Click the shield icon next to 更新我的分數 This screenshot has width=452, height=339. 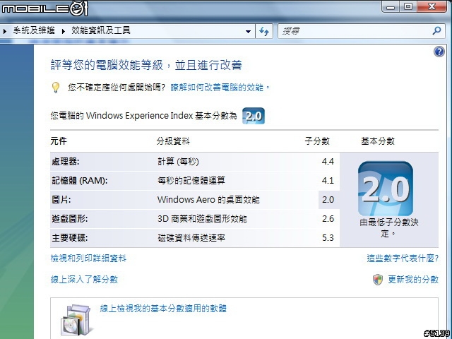coord(378,280)
